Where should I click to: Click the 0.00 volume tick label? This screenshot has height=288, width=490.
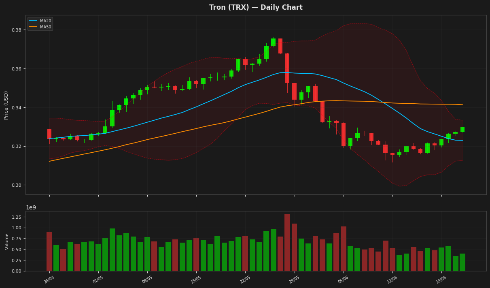coord(17,271)
